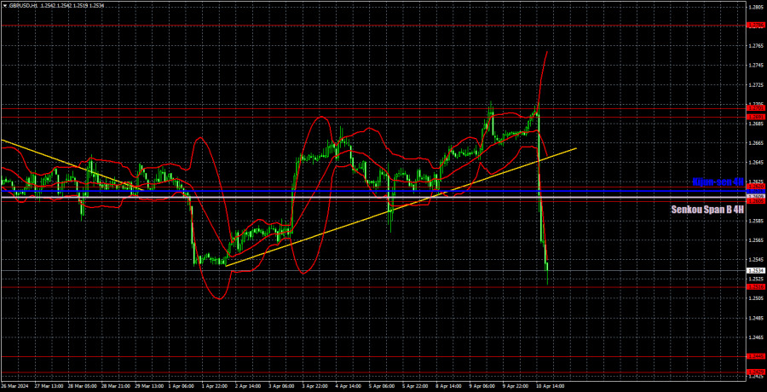767x392 pixels.
Task: Select the Kijun-sen 4H label
Action: pyautogui.click(x=718, y=182)
